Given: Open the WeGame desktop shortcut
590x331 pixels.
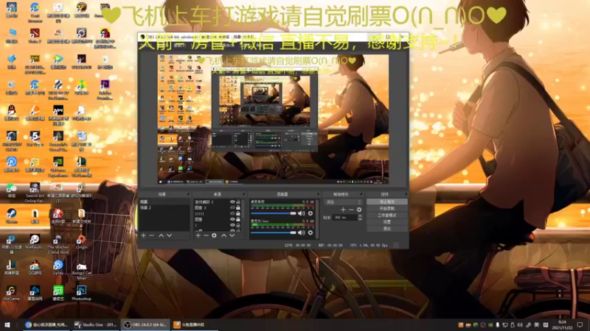Looking at the screenshot, I should tap(11, 293).
